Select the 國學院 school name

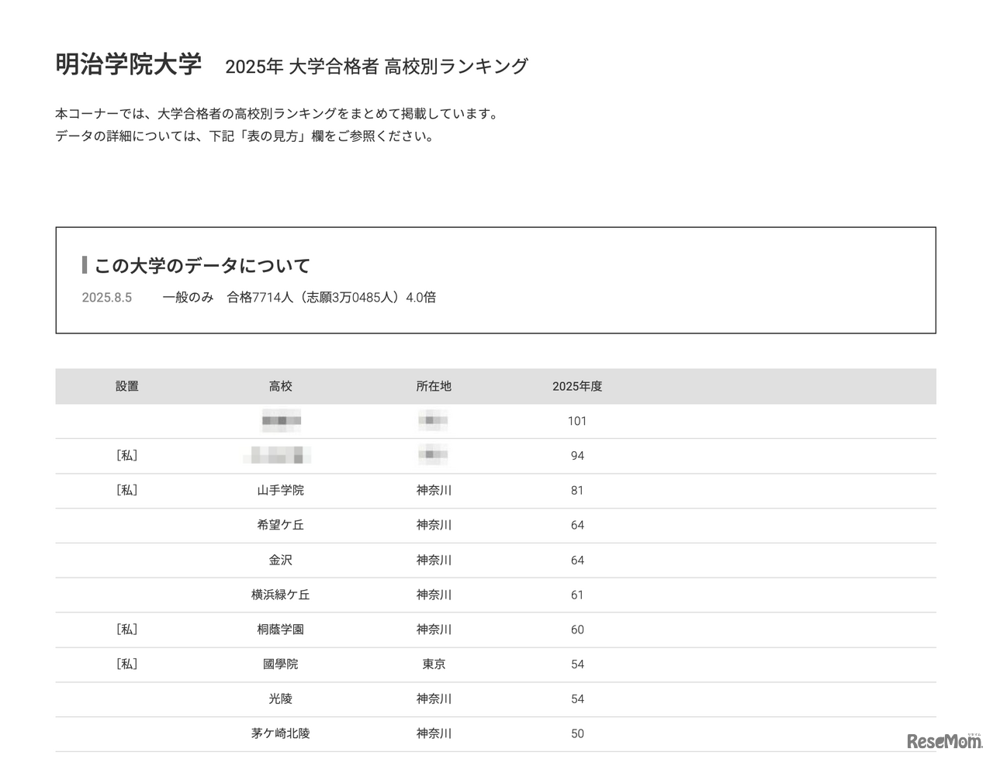(281, 664)
